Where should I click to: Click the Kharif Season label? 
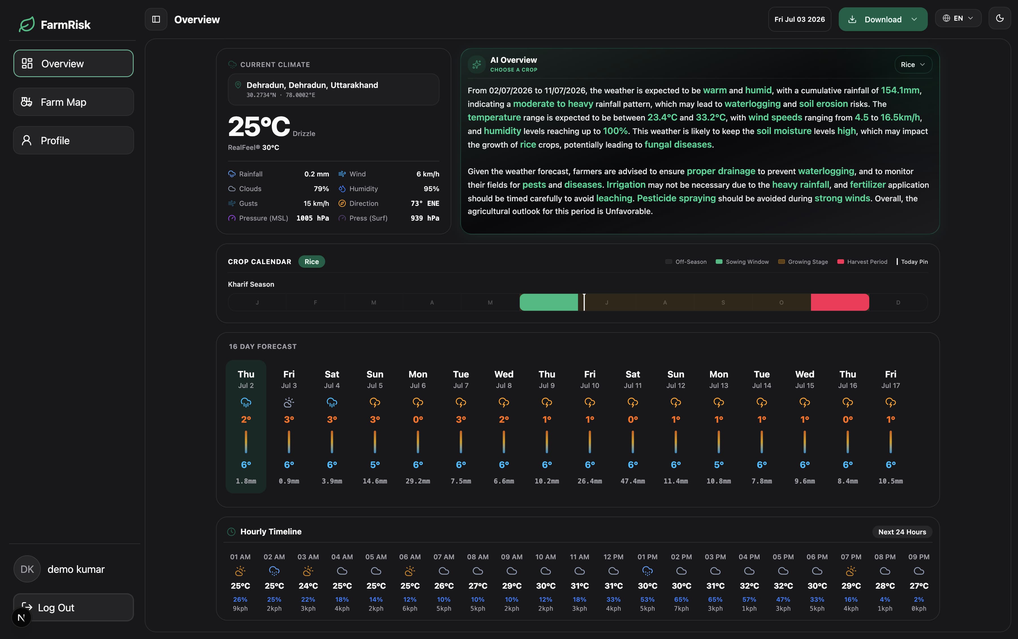pos(251,284)
